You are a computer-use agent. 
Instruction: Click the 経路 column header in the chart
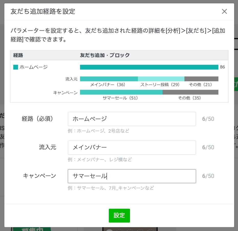(18, 55)
